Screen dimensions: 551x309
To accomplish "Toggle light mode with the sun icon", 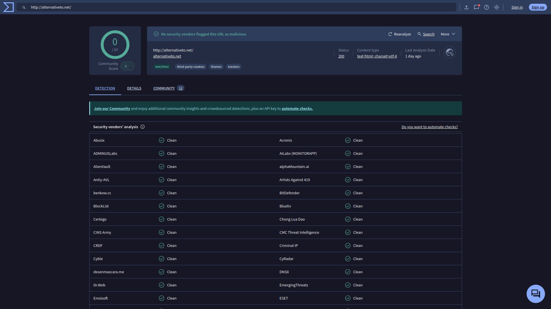I will pyautogui.click(x=496, y=7).
